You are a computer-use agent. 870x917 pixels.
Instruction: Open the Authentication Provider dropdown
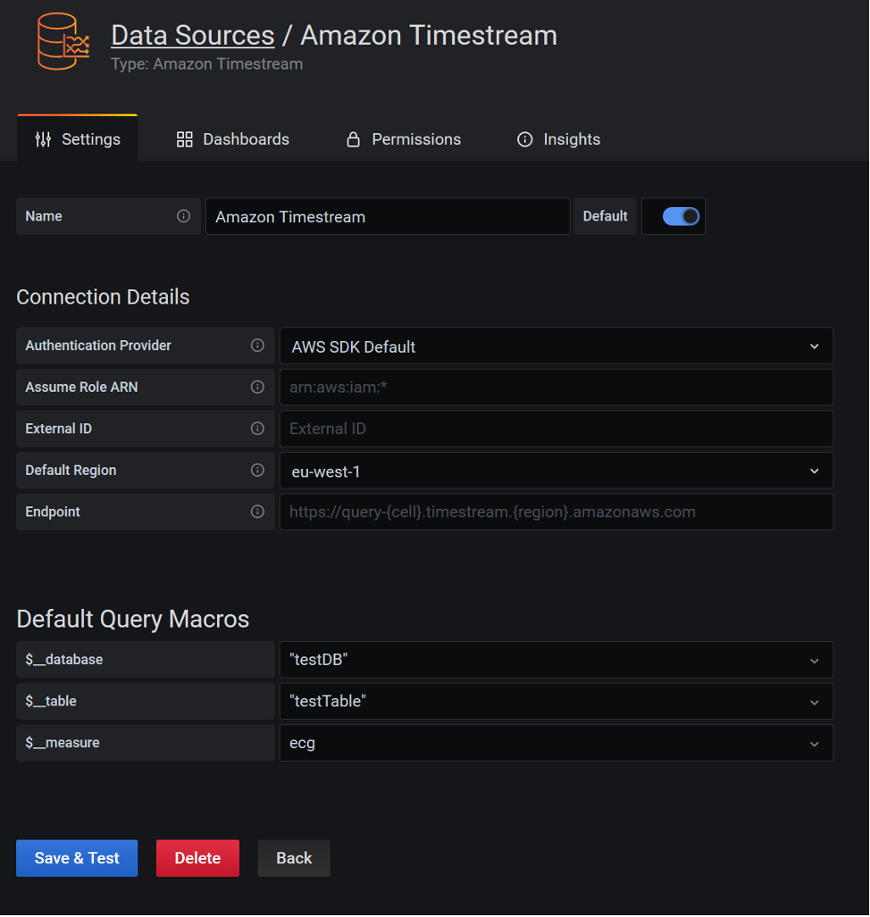556,346
